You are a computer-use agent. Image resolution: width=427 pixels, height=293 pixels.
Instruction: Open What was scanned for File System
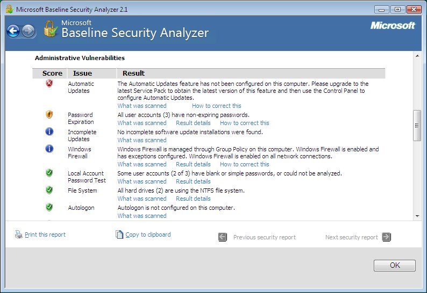click(142, 199)
